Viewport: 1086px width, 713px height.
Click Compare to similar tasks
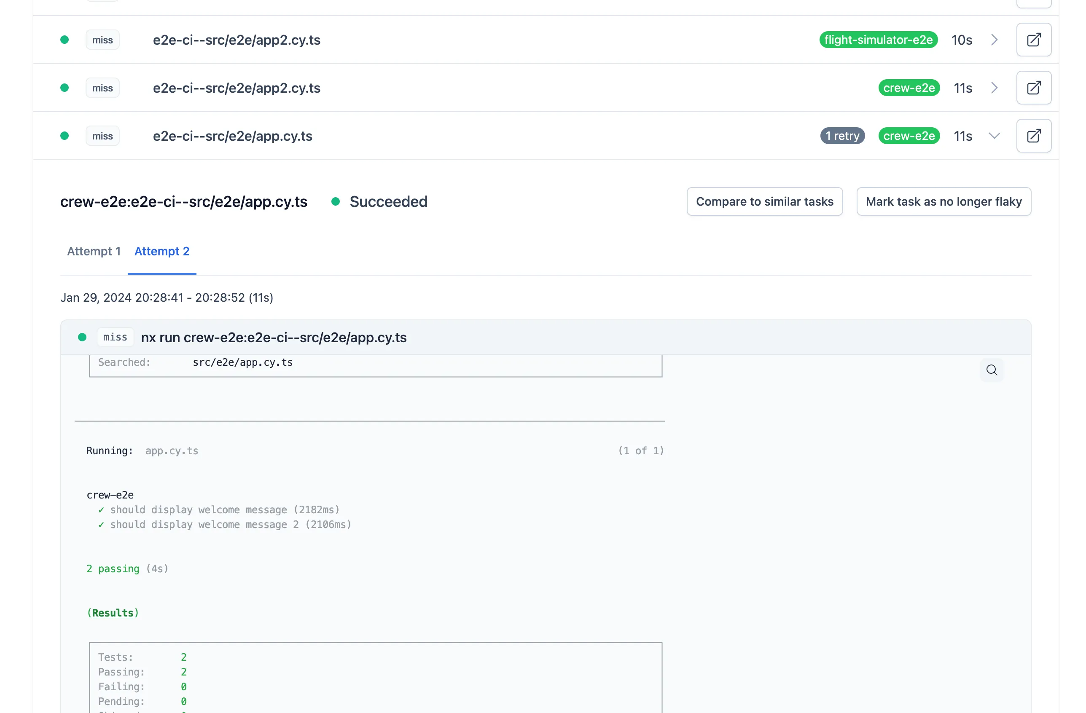pyautogui.click(x=764, y=201)
